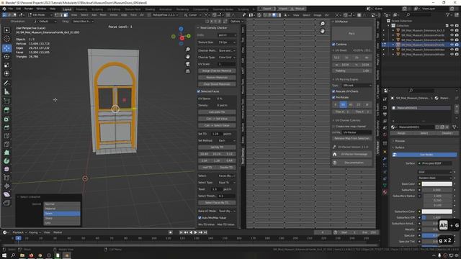Activate the Rotate tool

[x=6, y=56]
